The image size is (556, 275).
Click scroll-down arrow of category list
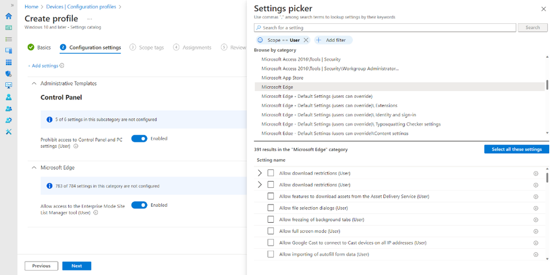pos(548,133)
